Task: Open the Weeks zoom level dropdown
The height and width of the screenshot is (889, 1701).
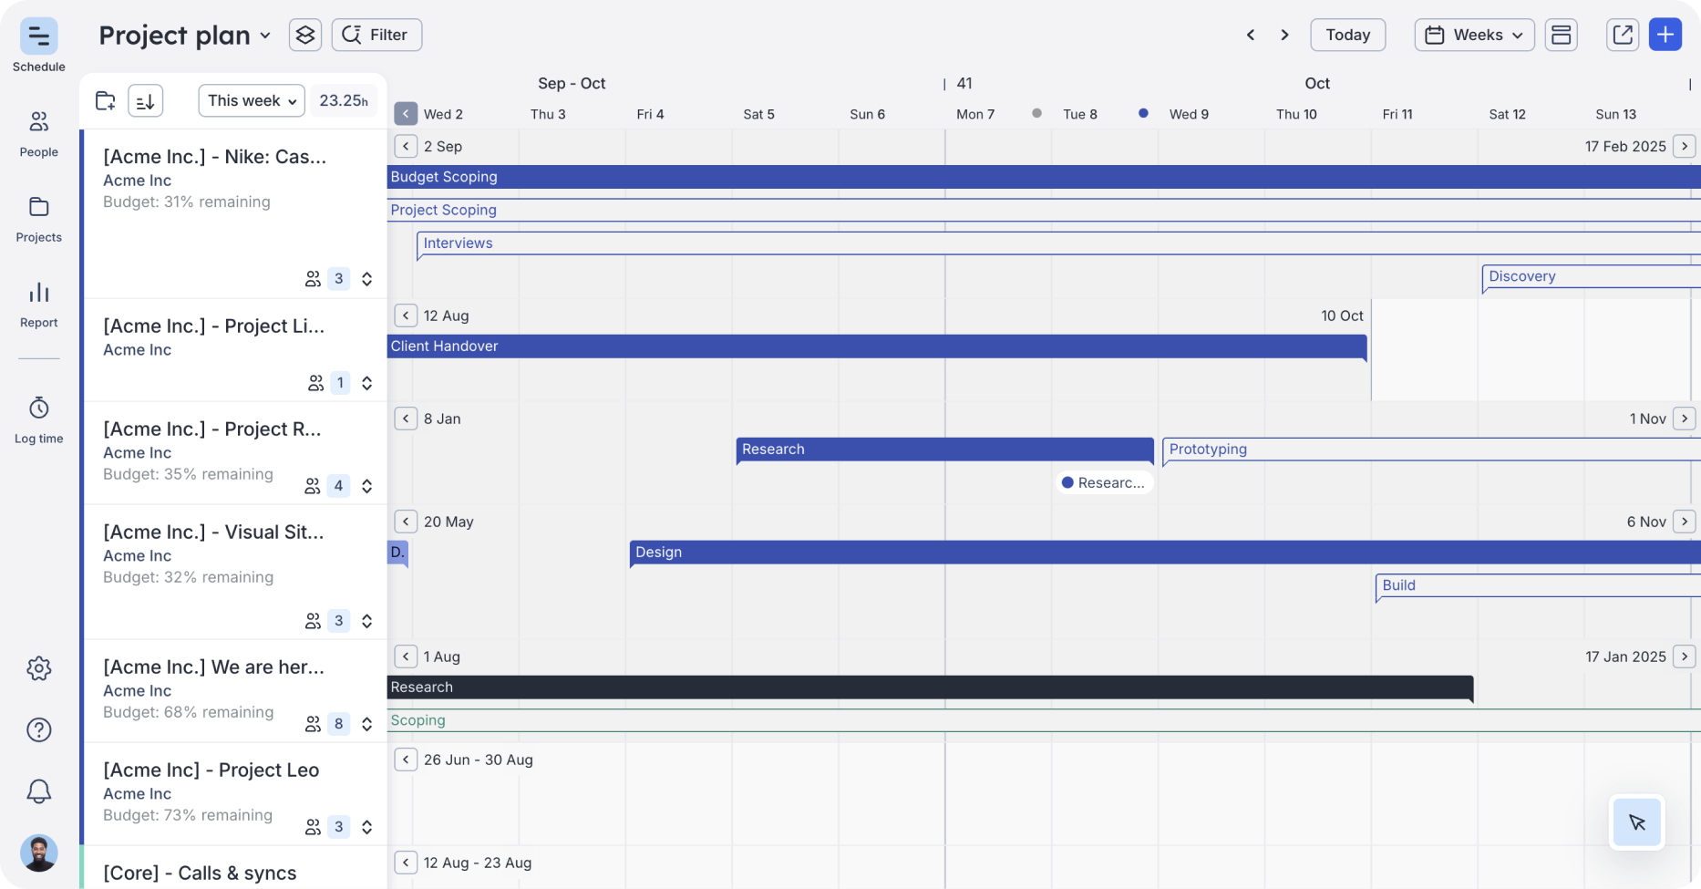Action: (1473, 34)
